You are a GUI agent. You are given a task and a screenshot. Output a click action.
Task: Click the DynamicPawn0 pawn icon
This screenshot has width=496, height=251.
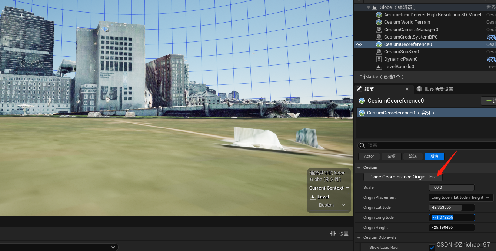(379, 59)
